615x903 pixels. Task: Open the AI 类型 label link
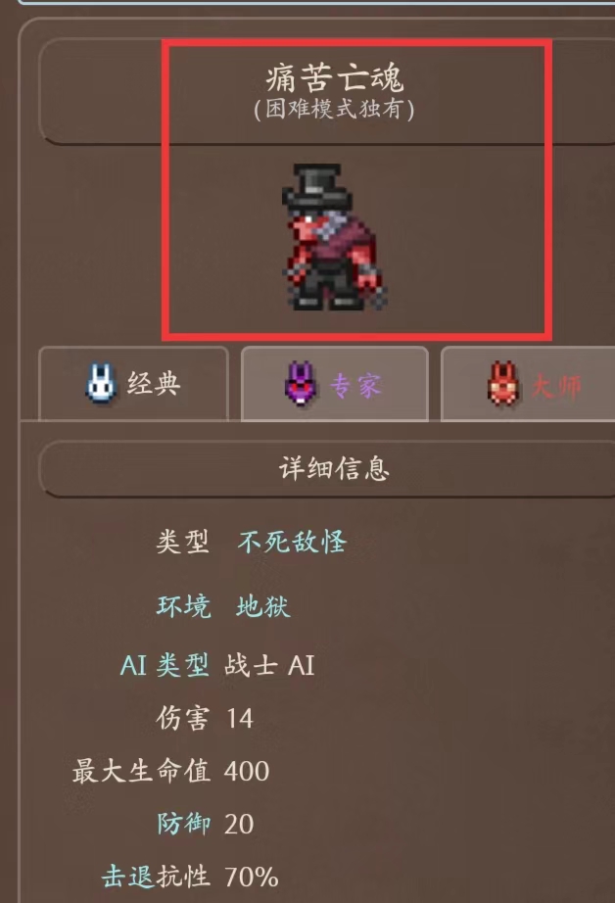tap(165, 665)
